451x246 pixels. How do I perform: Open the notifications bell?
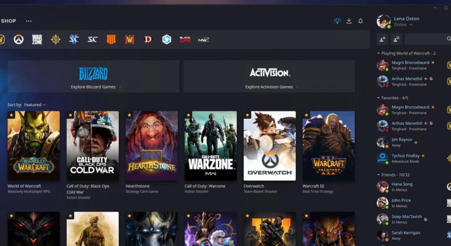pos(360,21)
